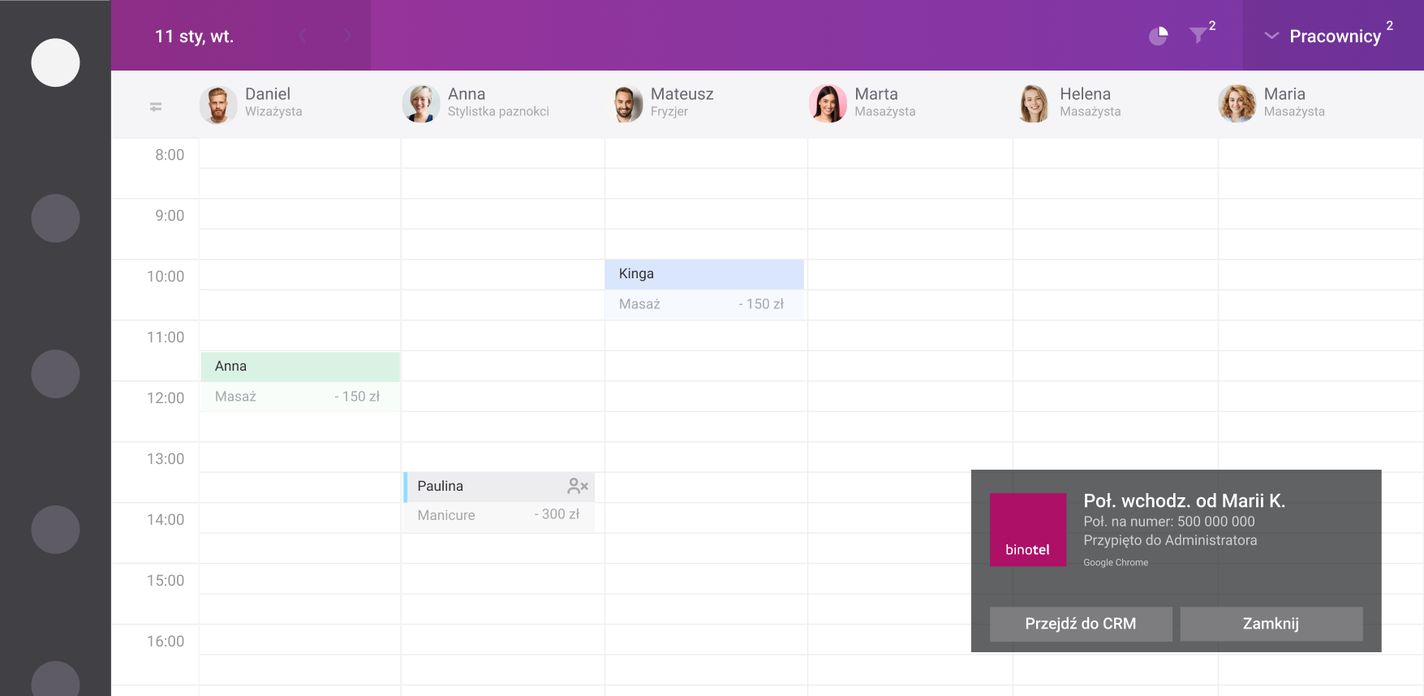Click Przypięto do Administratora text
The image size is (1424, 696).
[1170, 540]
